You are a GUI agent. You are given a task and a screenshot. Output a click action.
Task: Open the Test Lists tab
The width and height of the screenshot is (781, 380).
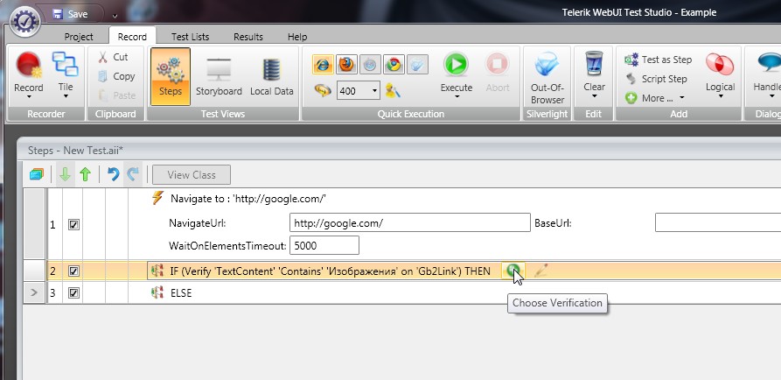(191, 37)
